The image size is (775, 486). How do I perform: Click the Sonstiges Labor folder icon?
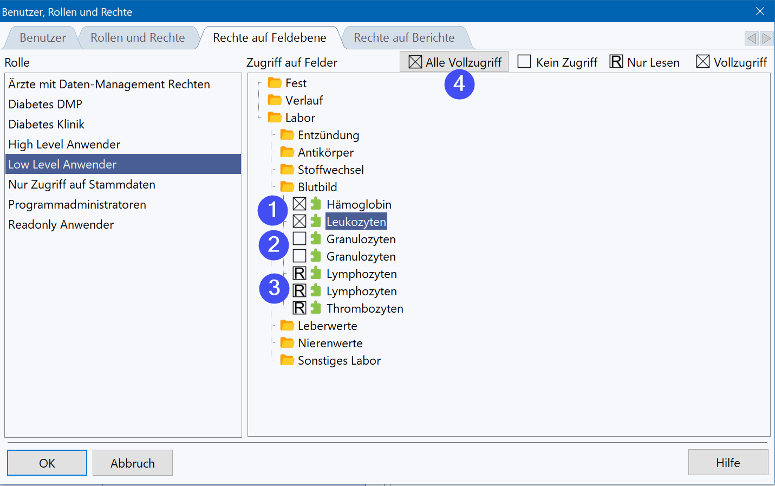tap(287, 360)
